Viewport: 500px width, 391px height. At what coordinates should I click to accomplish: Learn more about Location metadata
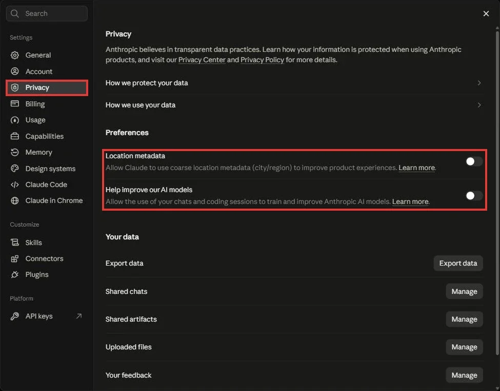[416, 167]
